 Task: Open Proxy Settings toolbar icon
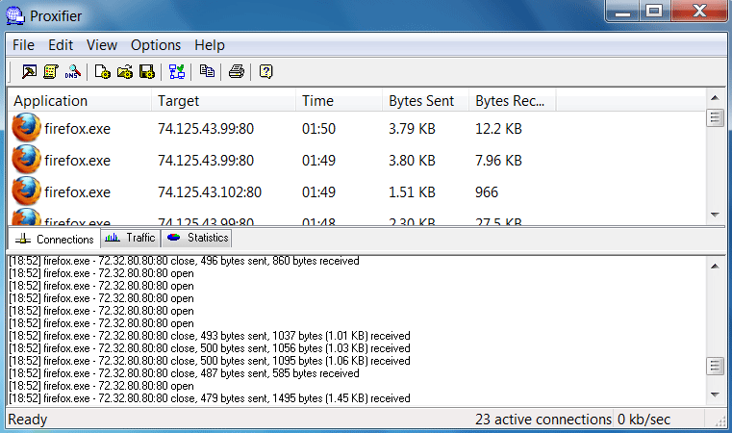point(30,71)
